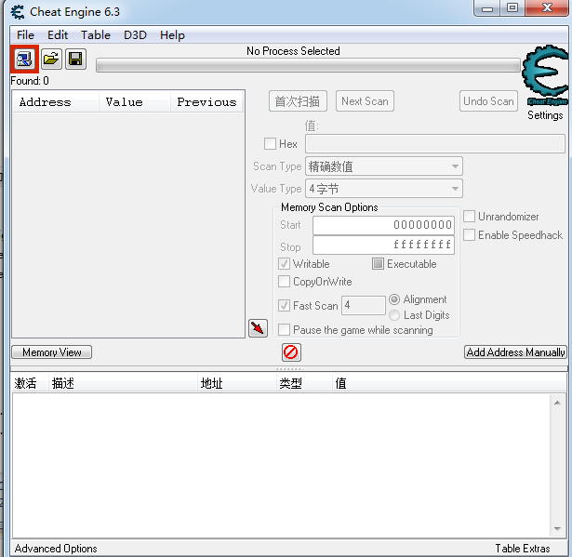Click the Start address field
Screen dimensions: 572x557
click(x=383, y=225)
